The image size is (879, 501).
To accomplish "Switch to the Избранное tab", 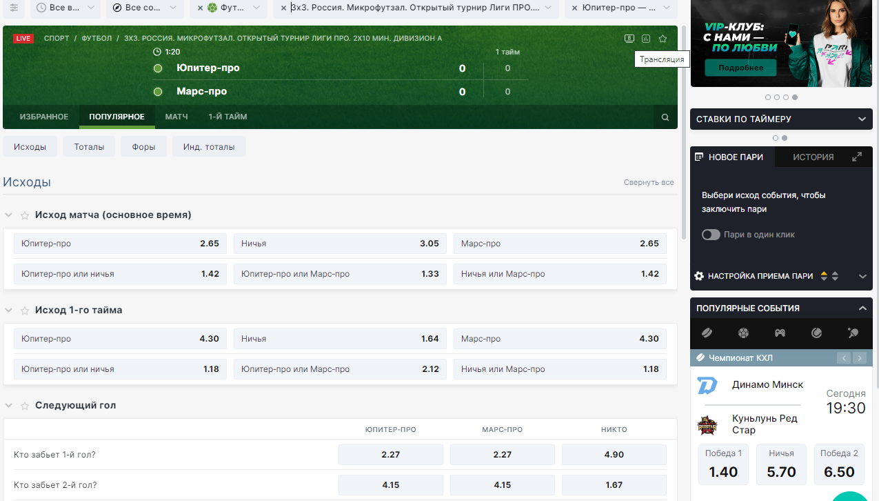I will pos(44,117).
